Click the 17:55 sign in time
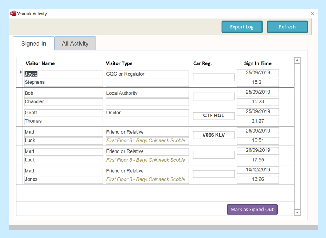 [x=258, y=160]
